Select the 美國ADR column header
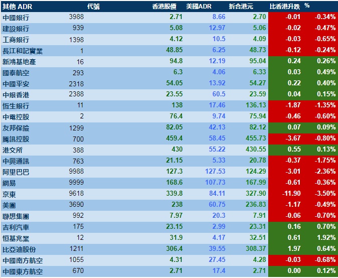This screenshot has width=338, height=278. pos(199,7)
